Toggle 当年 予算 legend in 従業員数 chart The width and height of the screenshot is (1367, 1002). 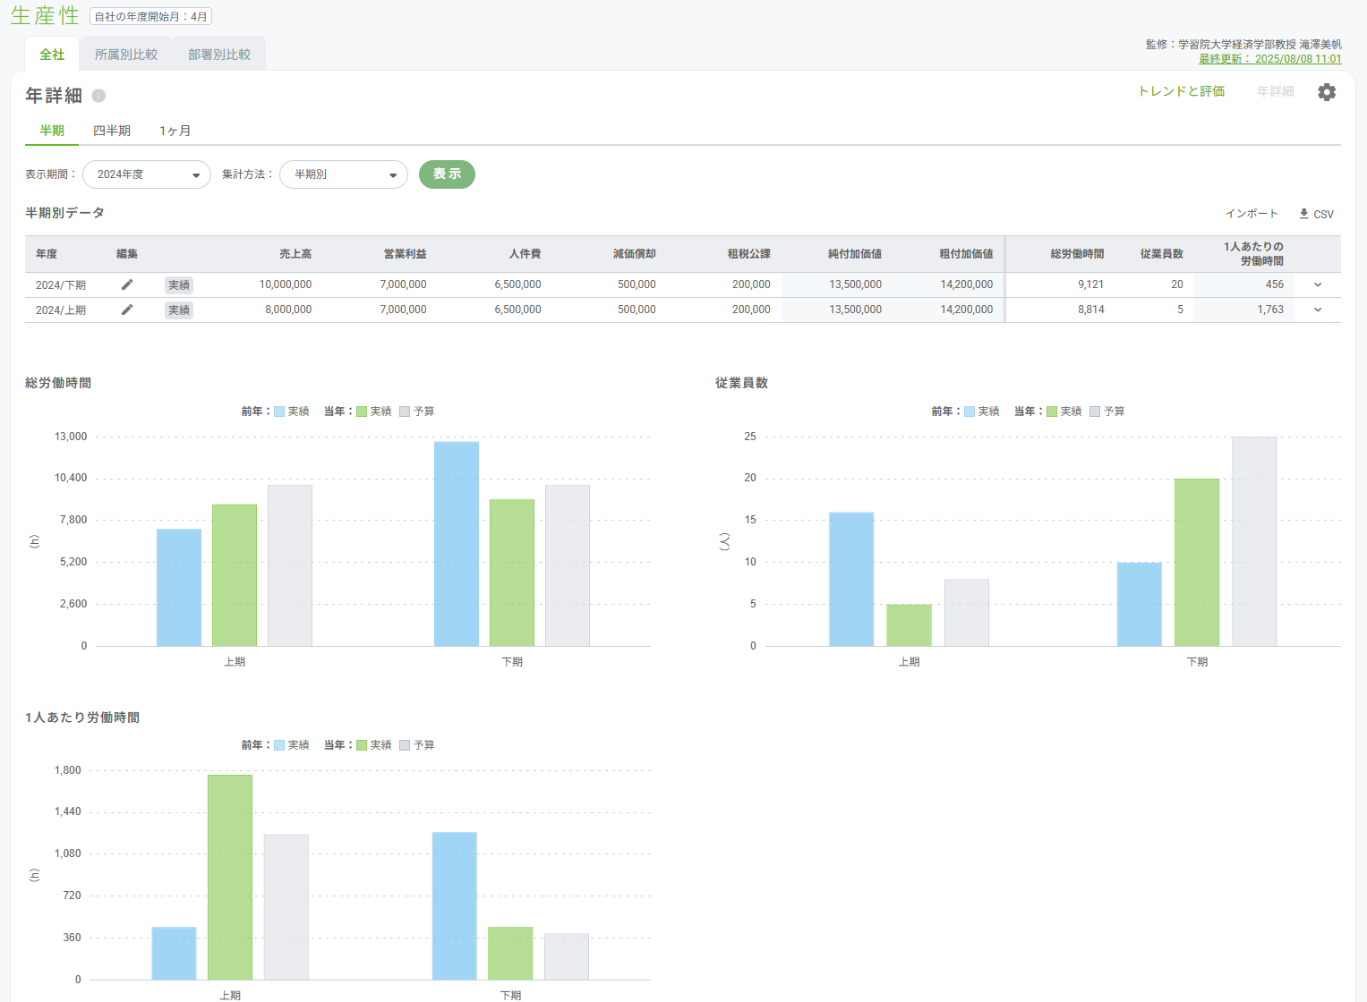click(x=1107, y=412)
